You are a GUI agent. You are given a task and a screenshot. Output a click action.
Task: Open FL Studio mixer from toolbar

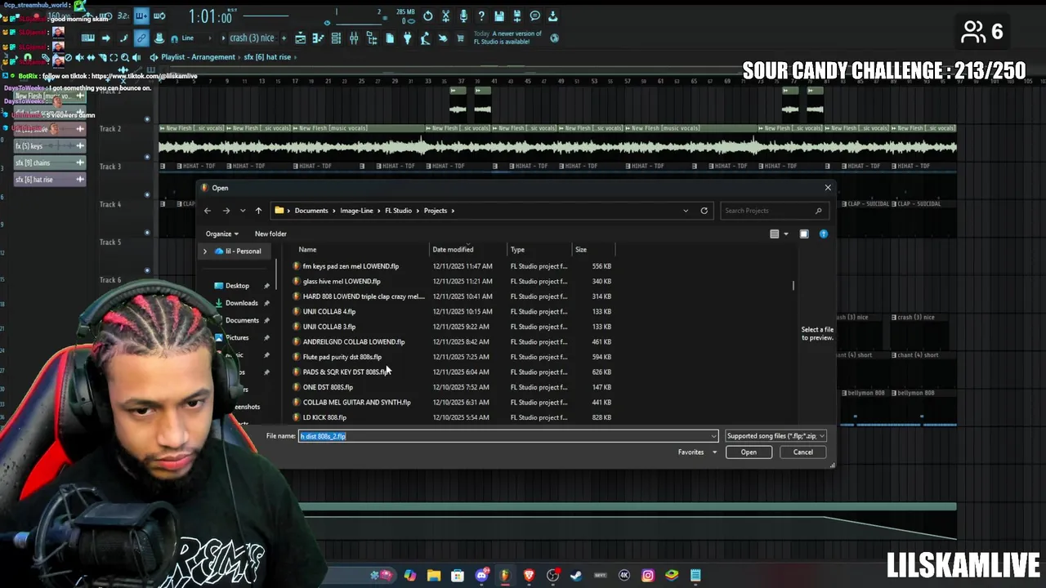354,38
